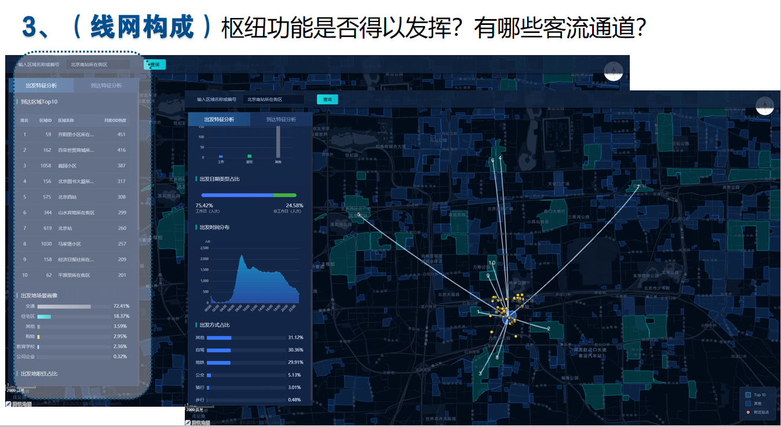The width and height of the screenshot is (781, 427).
Task: Select 出发特征分析 tab in front panel
Action: [x=219, y=119]
